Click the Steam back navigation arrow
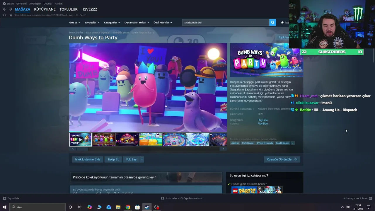Screen dimensions: 375x211 point(4,9)
